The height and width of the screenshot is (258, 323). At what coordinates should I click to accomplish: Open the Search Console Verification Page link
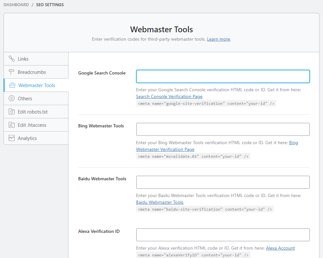[169, 96]
